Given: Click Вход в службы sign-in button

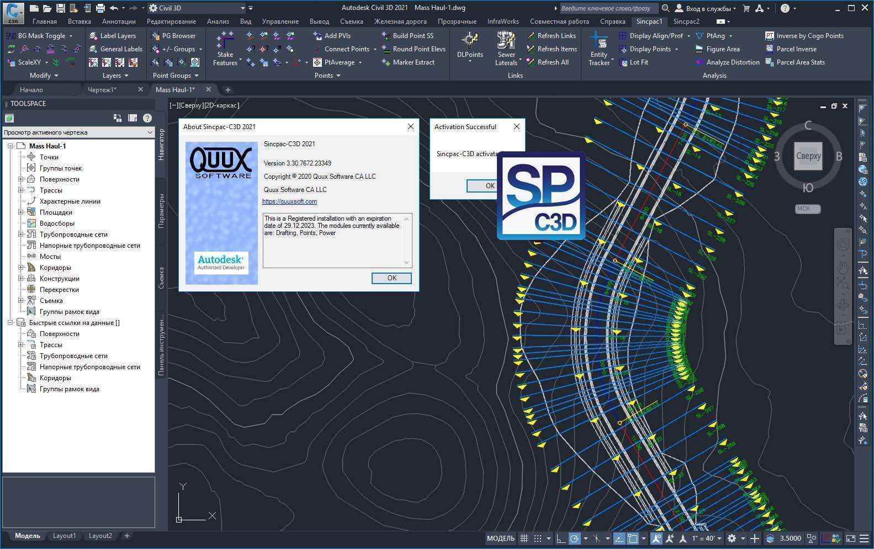Looking at the screenshot, I should pyautogui.click(x=706, y=8).
